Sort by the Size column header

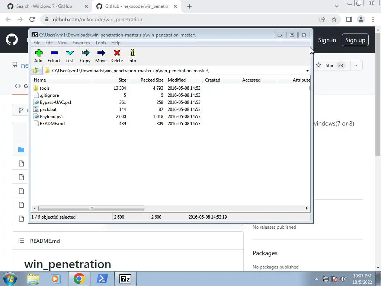(110, 80)
